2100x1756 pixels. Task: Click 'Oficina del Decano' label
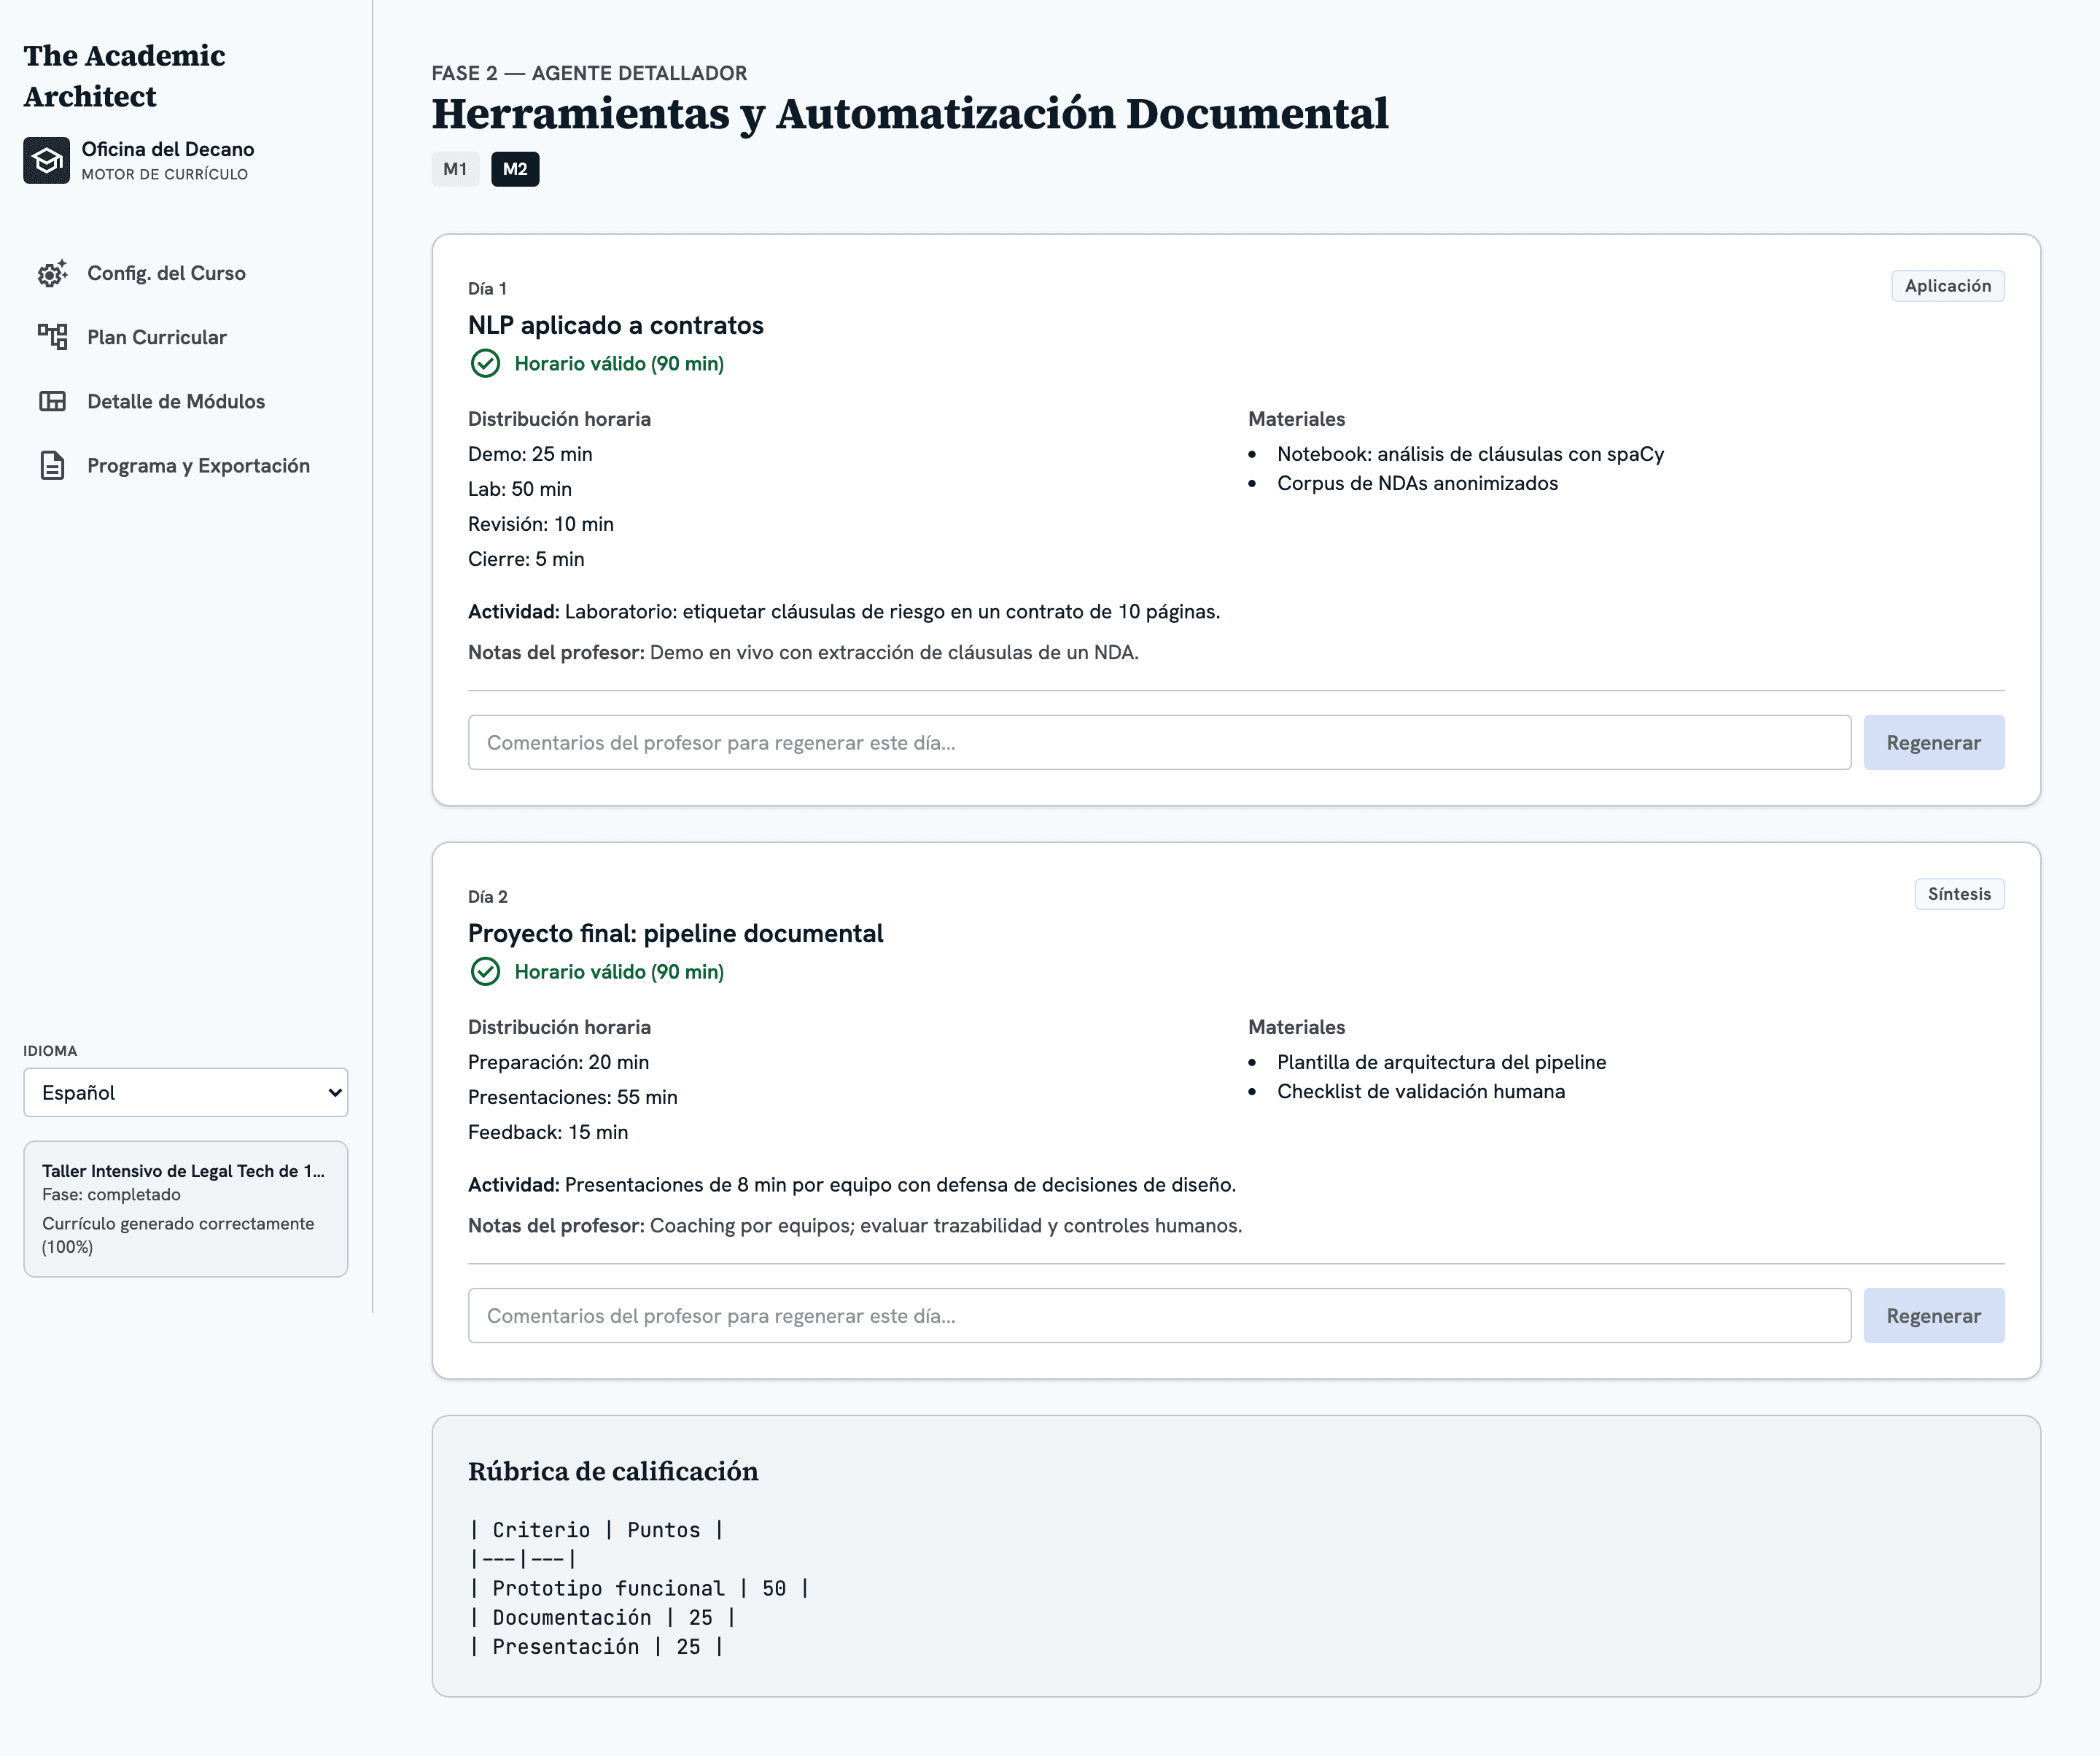click(167, 149)
